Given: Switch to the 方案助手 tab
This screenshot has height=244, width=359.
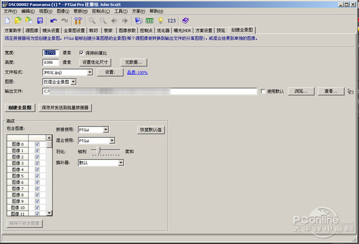Looking at the screenshot, I should [x=13, y=30].
